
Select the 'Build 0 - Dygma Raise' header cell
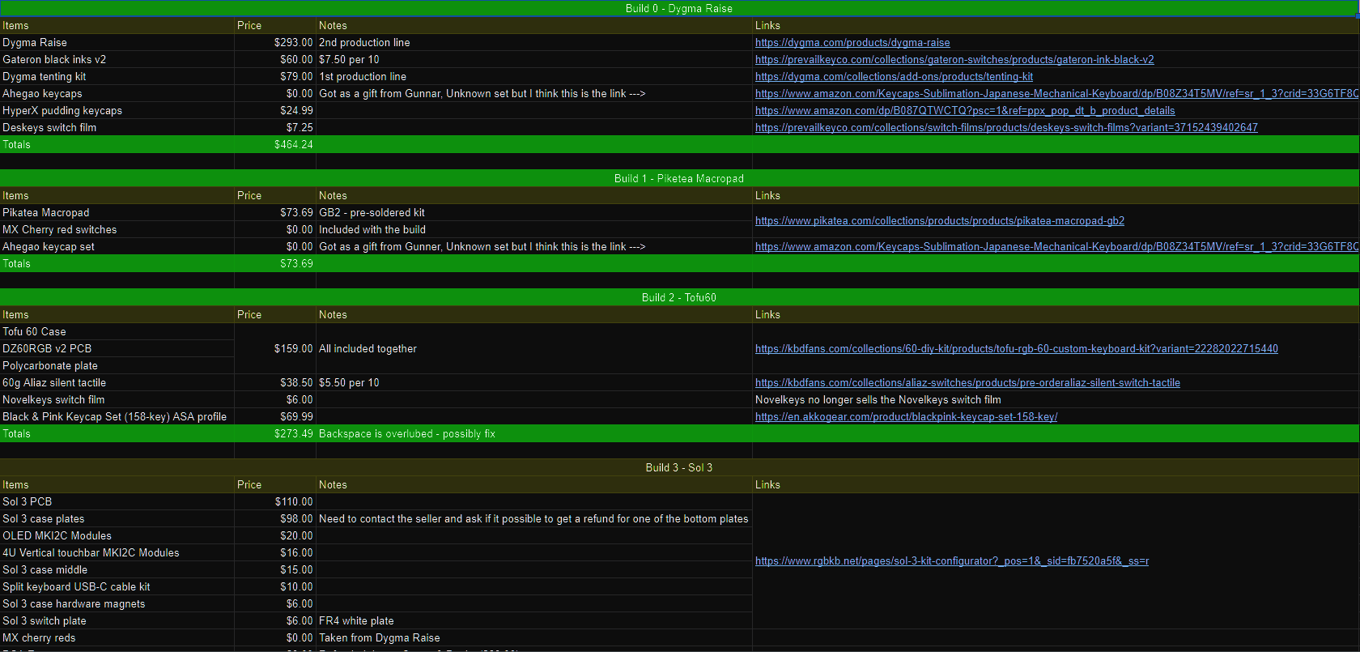coord(679,9)
